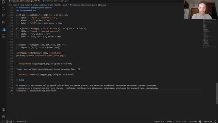218x123 pixels.
Task: Open the notifications bell
Action: pyautogui.click(x=215, y=122)
